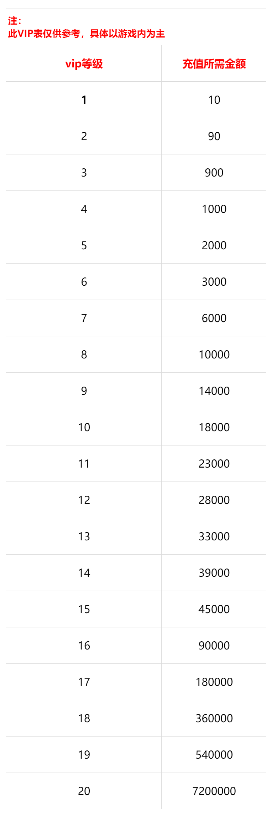The image size is (272, 815).
Task: Select the amount cell showing 90
Action: [x=214, y=136]
